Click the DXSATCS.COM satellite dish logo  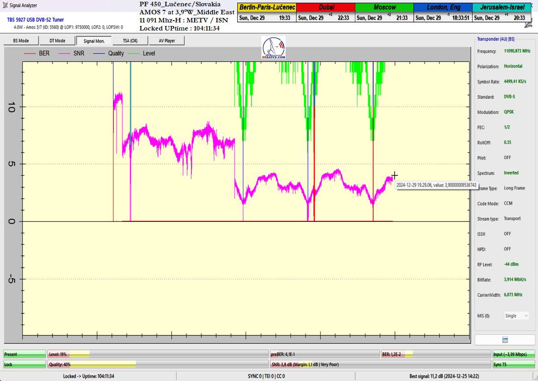273,48
